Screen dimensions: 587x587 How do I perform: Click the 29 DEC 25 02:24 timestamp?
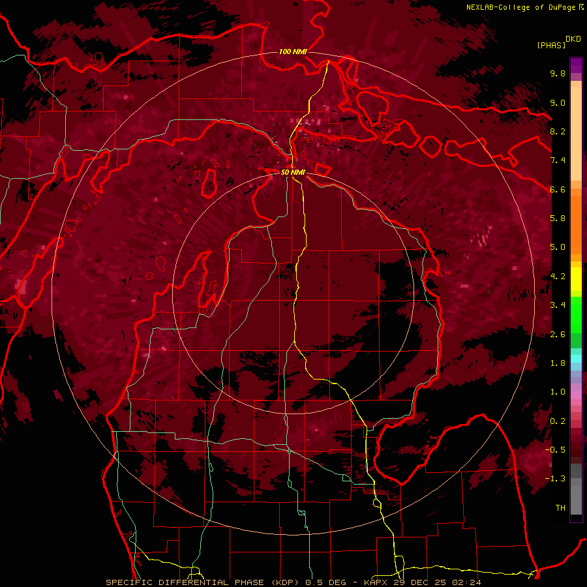point(437,582)
